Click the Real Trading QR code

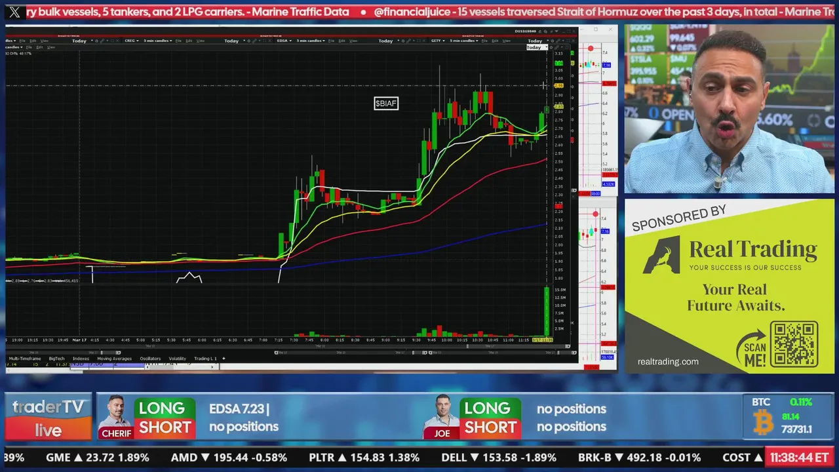[x=794, y=344]
